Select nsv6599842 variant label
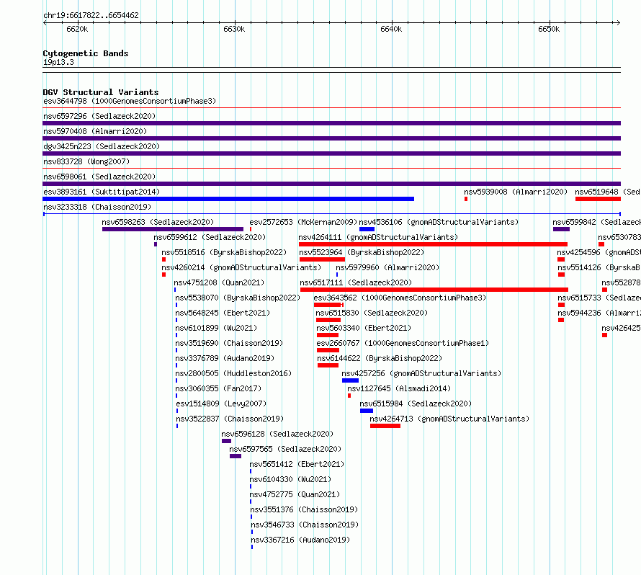This screenshot has height=575, width=641. click(x=596, y=222)
